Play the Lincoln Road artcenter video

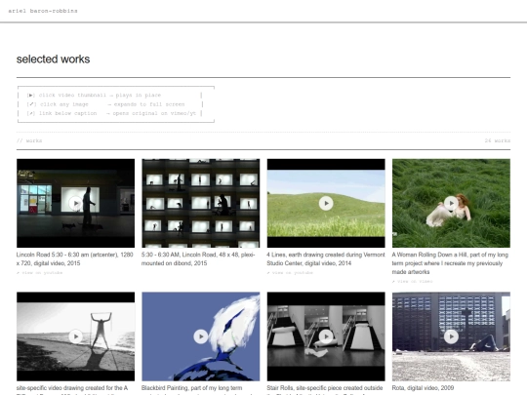tap(75, 203)
